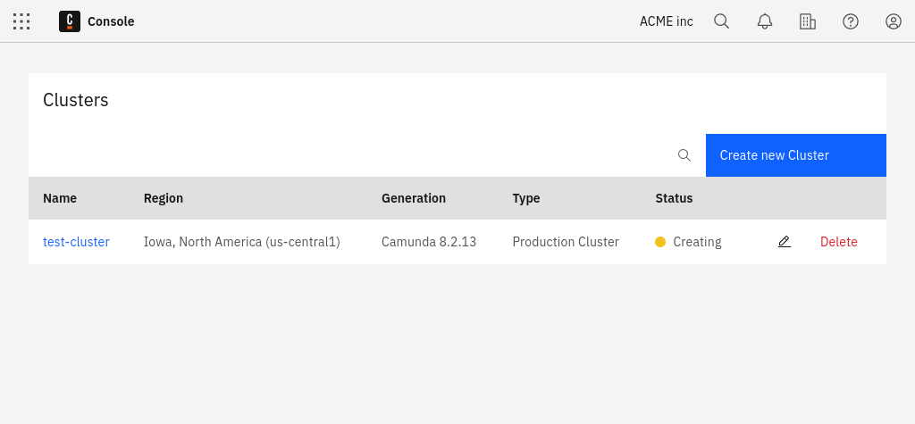Click the Console title in header
The image size is (915, 424).
point(111,21)
